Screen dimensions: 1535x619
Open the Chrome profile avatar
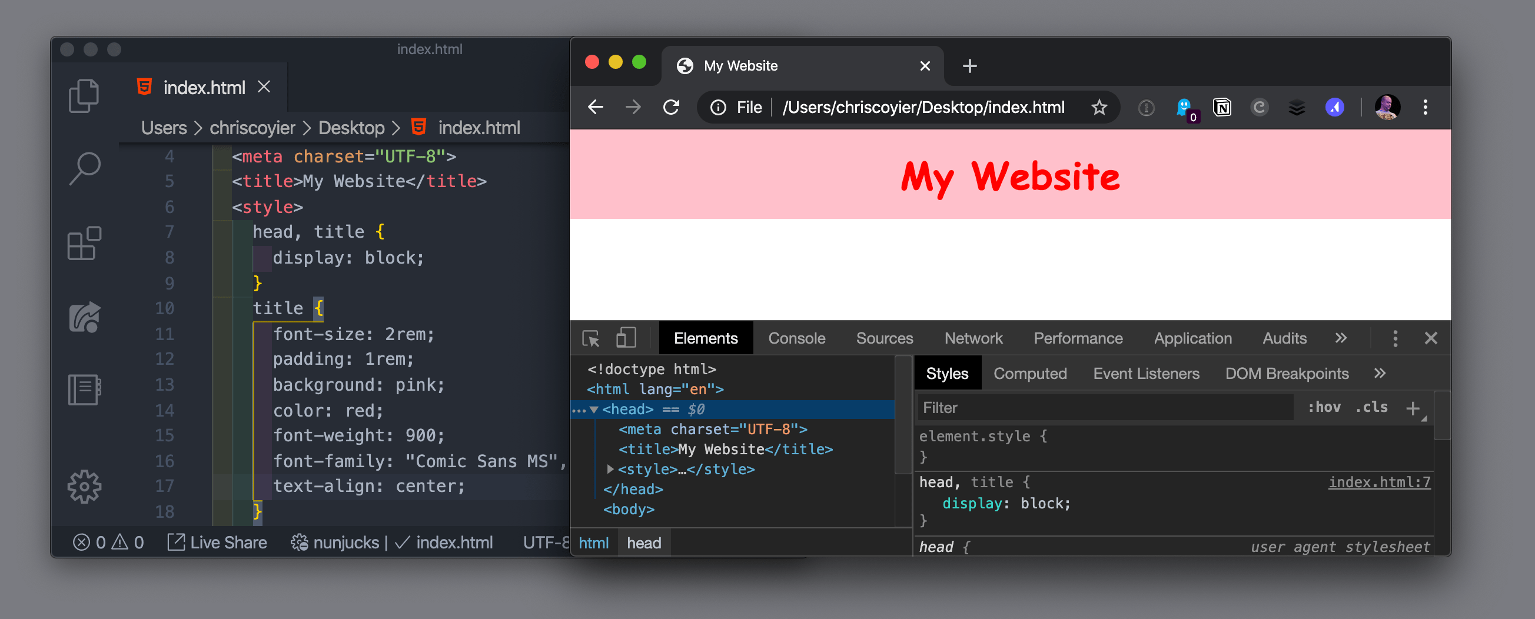[x=1387, y=107]
